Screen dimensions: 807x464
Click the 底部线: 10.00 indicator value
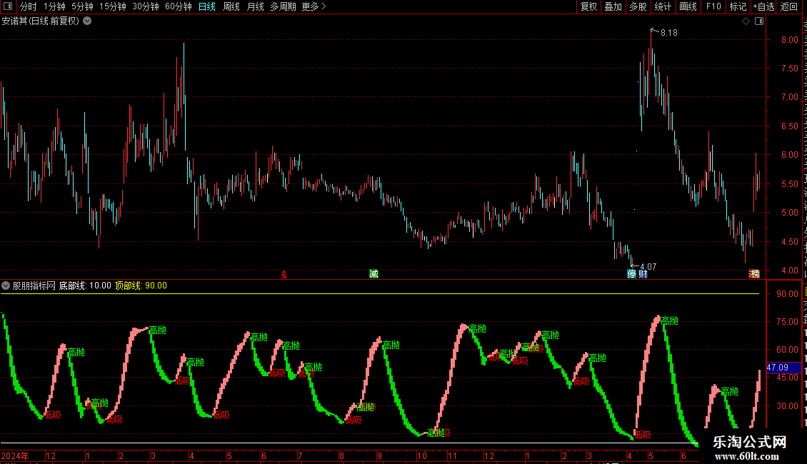[x=85, y=286]
